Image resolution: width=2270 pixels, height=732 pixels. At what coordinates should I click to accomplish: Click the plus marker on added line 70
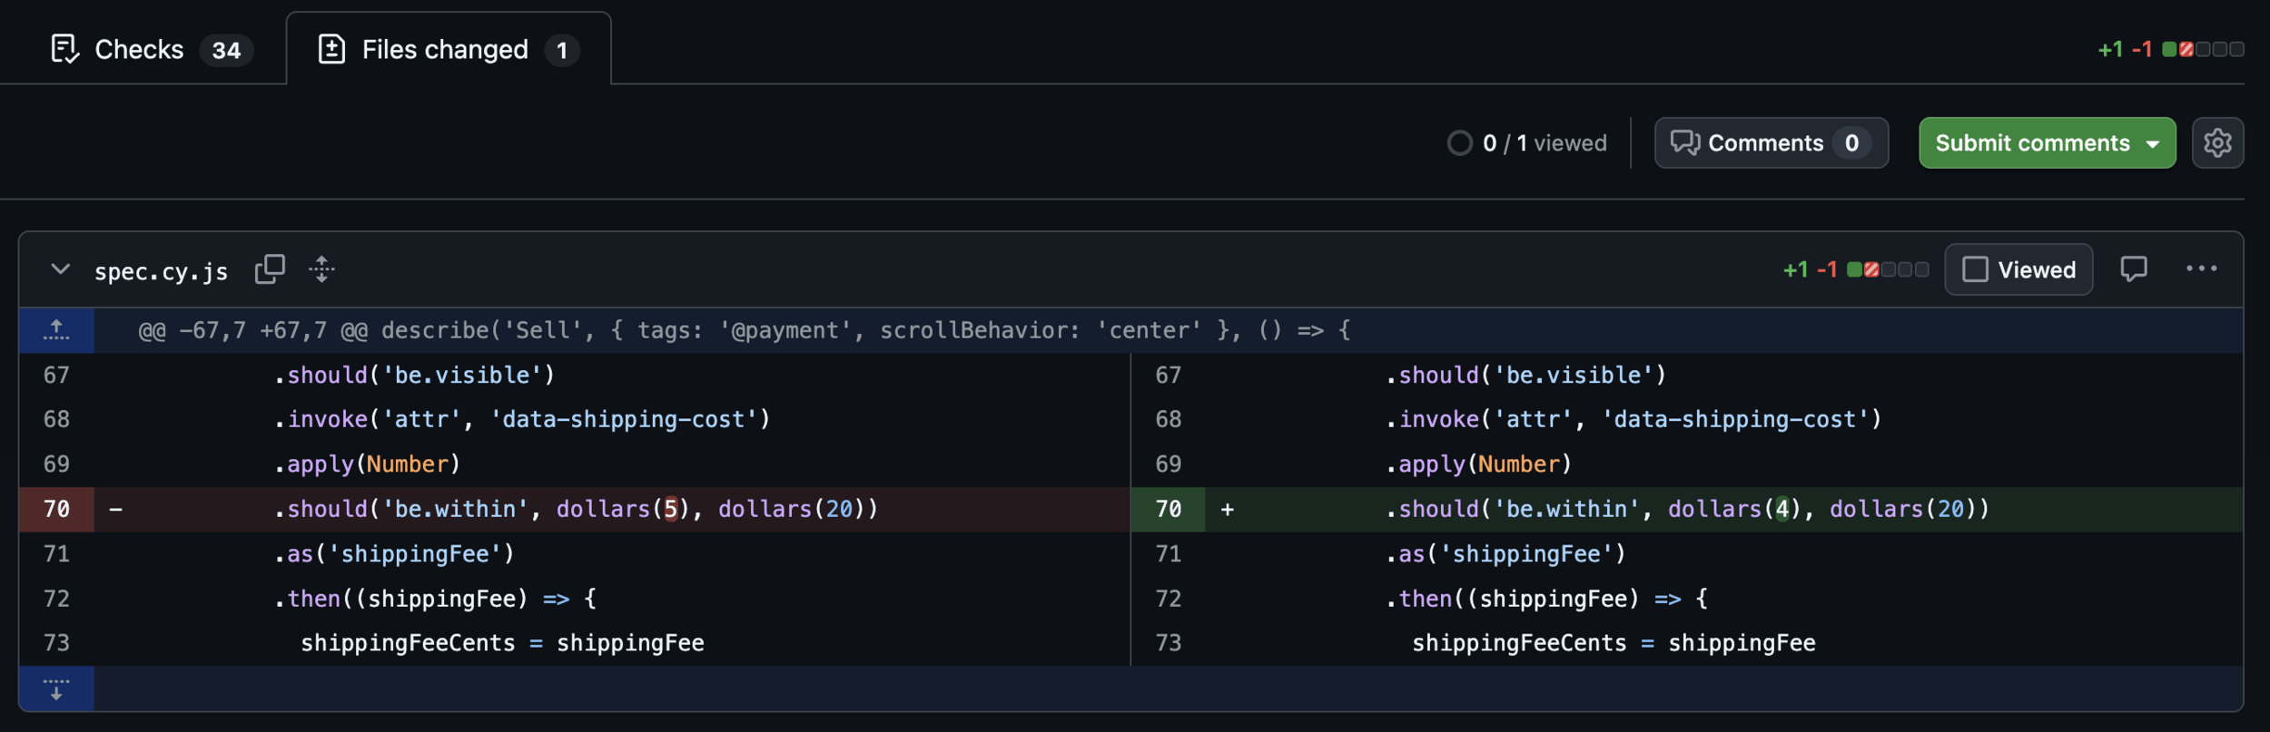click(x=1227, y=509)
